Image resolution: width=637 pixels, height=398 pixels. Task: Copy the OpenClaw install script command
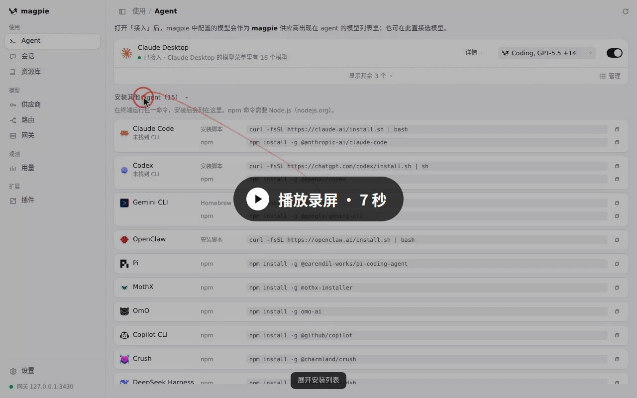[617, 240]
